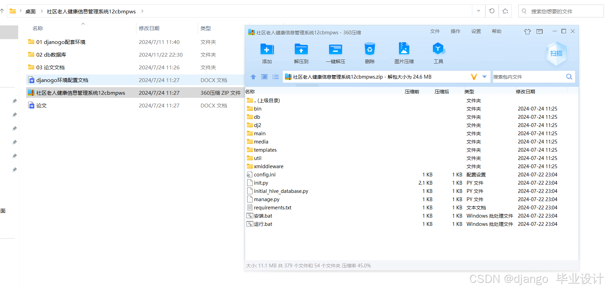
Task: Click the chevron after 桌面 in the breadcrumb
Action: (42, 11)
